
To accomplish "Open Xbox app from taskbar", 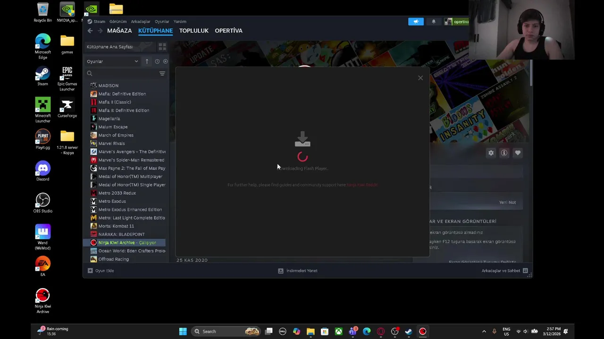I will [338, 331].
